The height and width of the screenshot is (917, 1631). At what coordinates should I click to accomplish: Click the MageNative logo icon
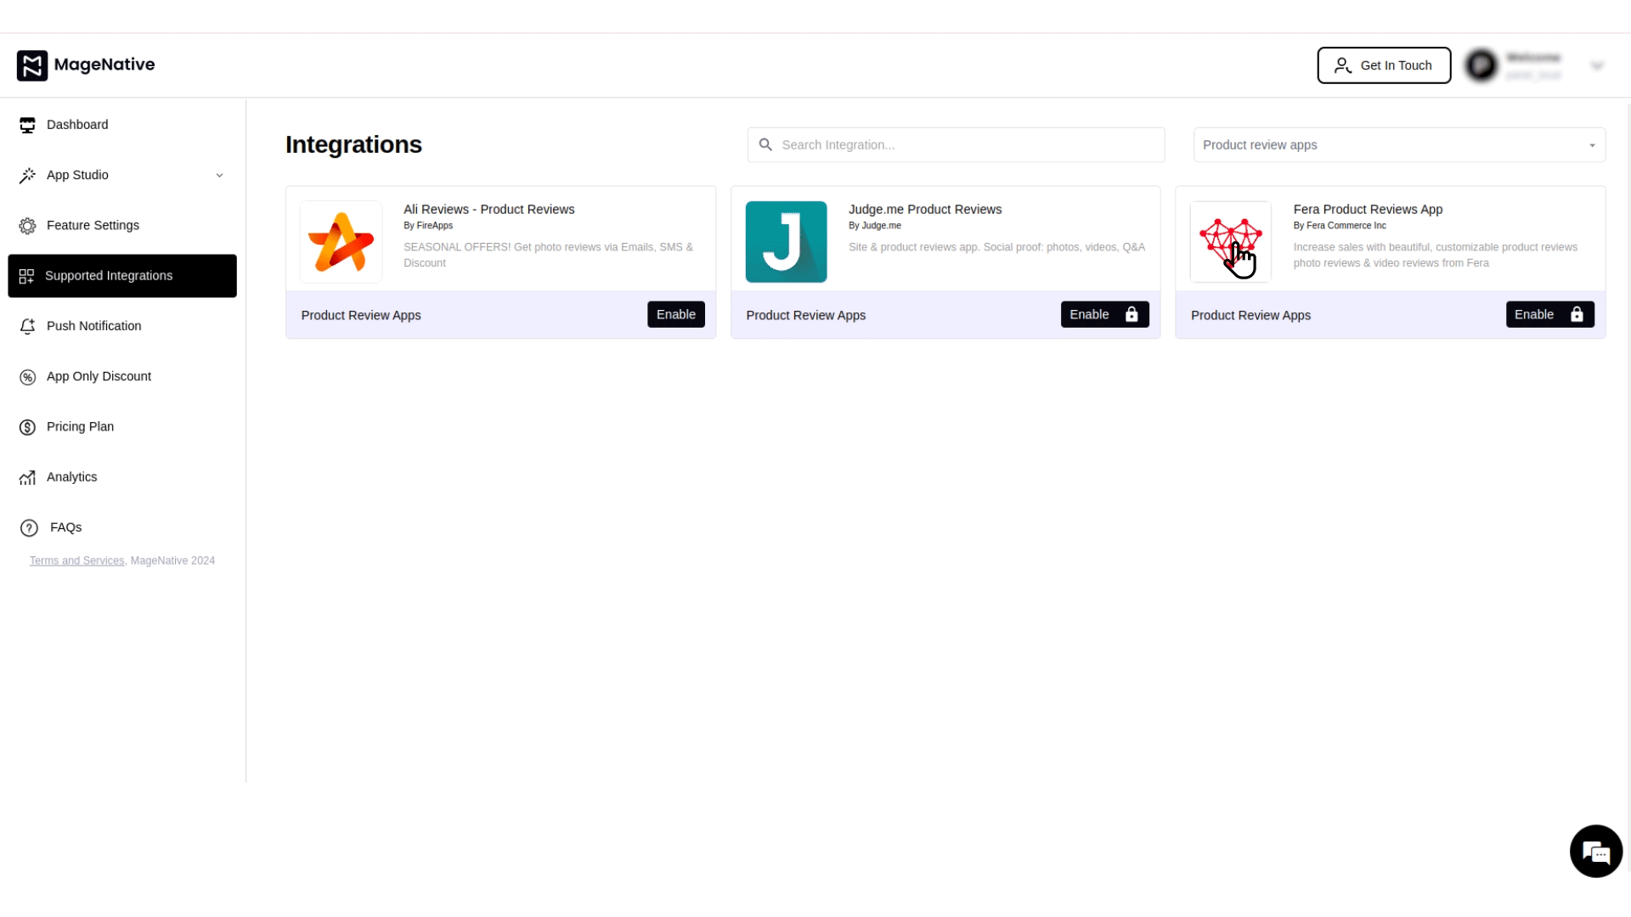[32, 65]
